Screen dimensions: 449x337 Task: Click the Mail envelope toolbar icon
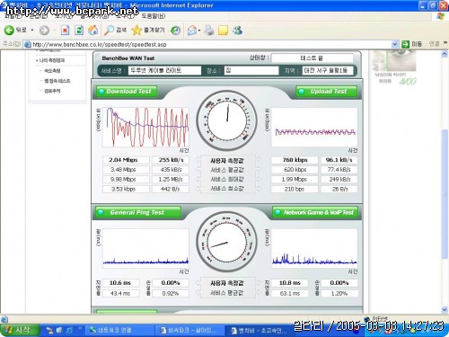pos(192,31)
